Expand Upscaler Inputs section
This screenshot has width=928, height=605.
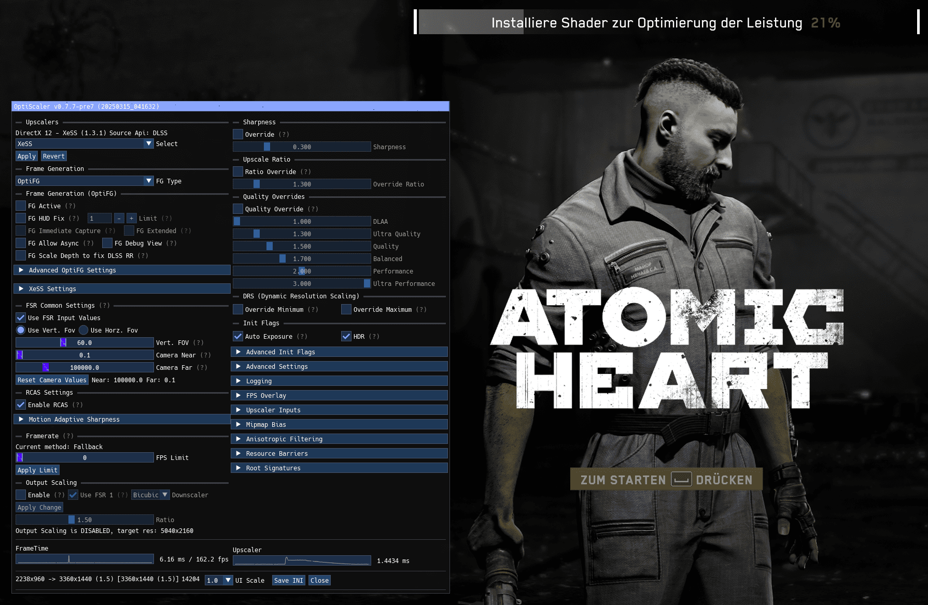coord(339,410)
